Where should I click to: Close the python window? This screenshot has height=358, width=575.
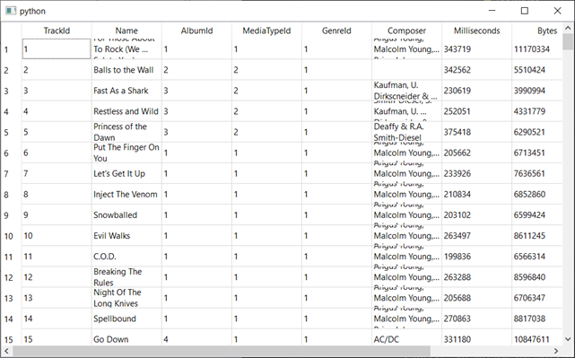[557, 11]
